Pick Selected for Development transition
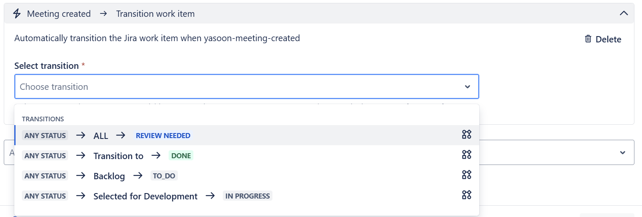Image resolution: width=642 pixels, height=217 pixels. coord(145,196)
